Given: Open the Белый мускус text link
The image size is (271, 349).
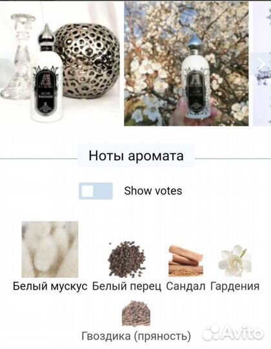Looking at the screenshot, I should [x=50, y=286].
